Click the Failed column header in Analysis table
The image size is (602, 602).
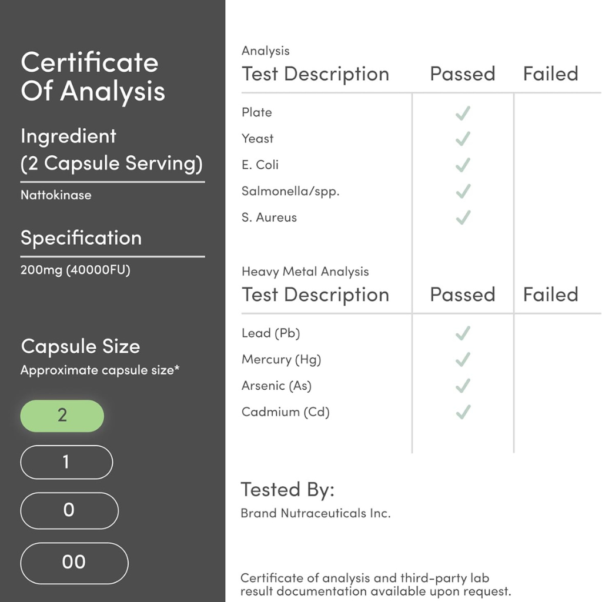pyautogui.click(x=550, y=73)
